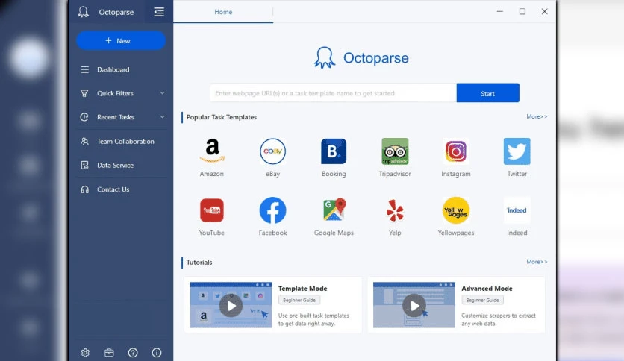
Task: Show about info via the info icon
Action: 157,353
